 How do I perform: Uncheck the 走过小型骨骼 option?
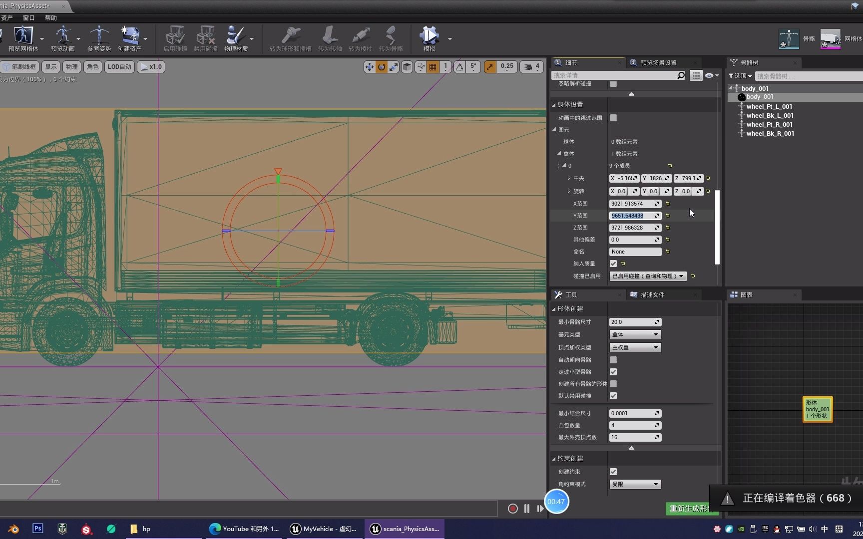tap(613, 371)
